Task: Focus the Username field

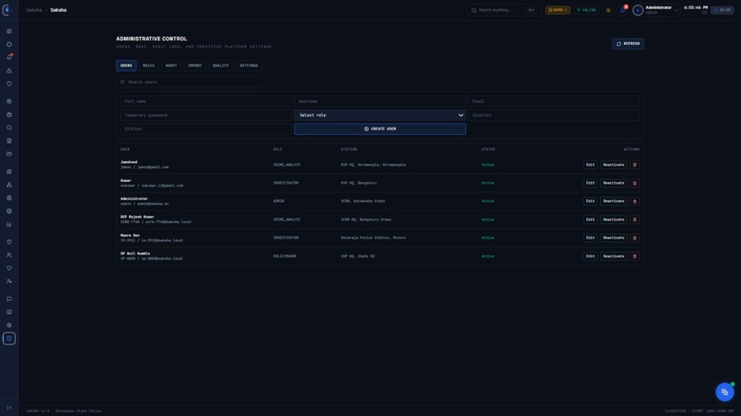Action: coord(380,102)
